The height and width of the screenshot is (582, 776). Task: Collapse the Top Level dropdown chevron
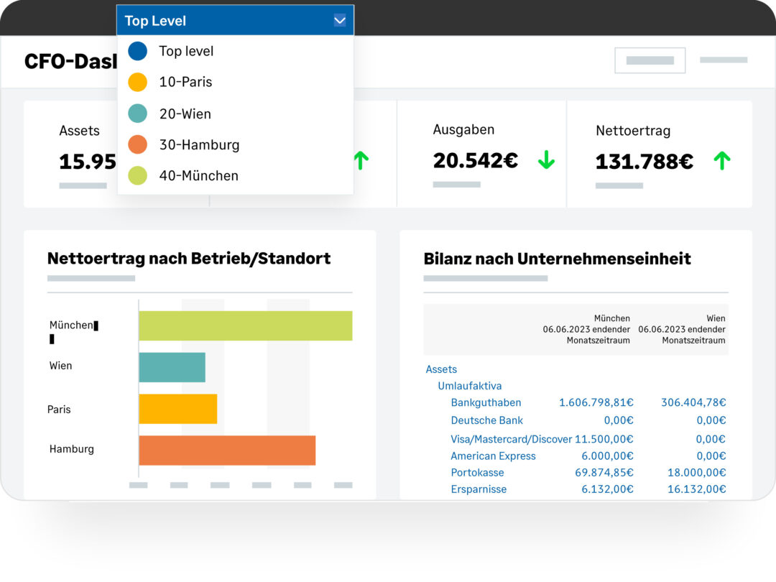tap(340, 21)
